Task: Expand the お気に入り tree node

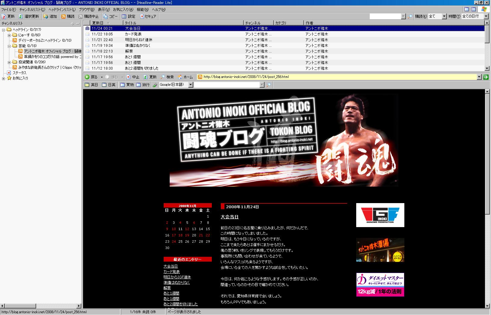Action: (x=4, y=78)
